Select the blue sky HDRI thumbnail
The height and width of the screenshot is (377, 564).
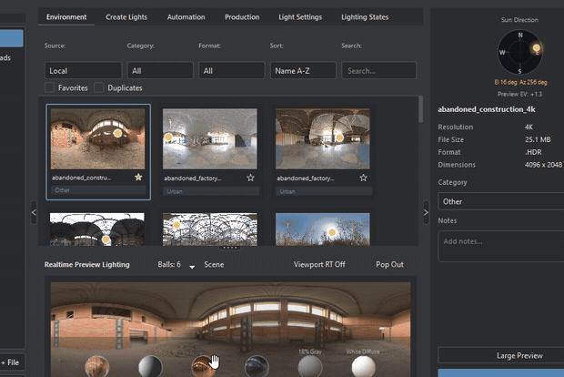click(x=323, y=229)
